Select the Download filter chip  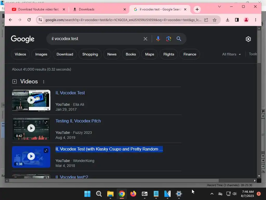[65, 54]
